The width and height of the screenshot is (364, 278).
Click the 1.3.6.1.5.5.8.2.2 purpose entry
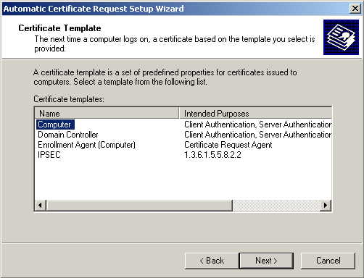pyautogui.click(x=212, y=155)
